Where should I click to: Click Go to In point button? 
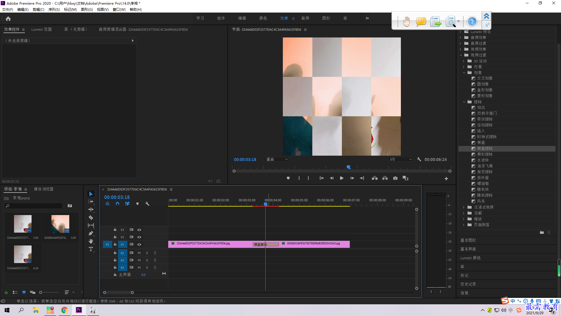click(321, 178)
